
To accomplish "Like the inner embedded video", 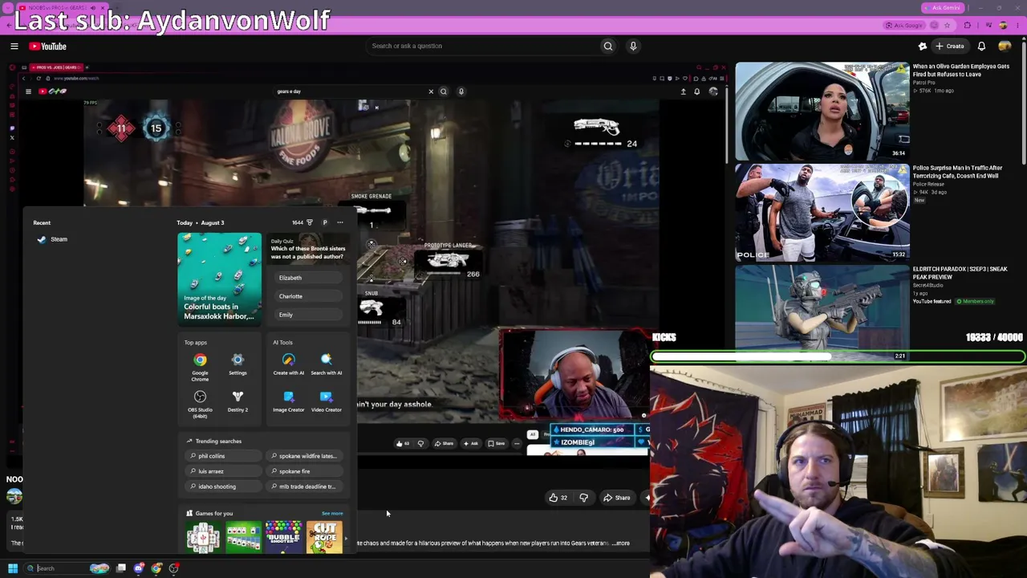I will 402,443.
